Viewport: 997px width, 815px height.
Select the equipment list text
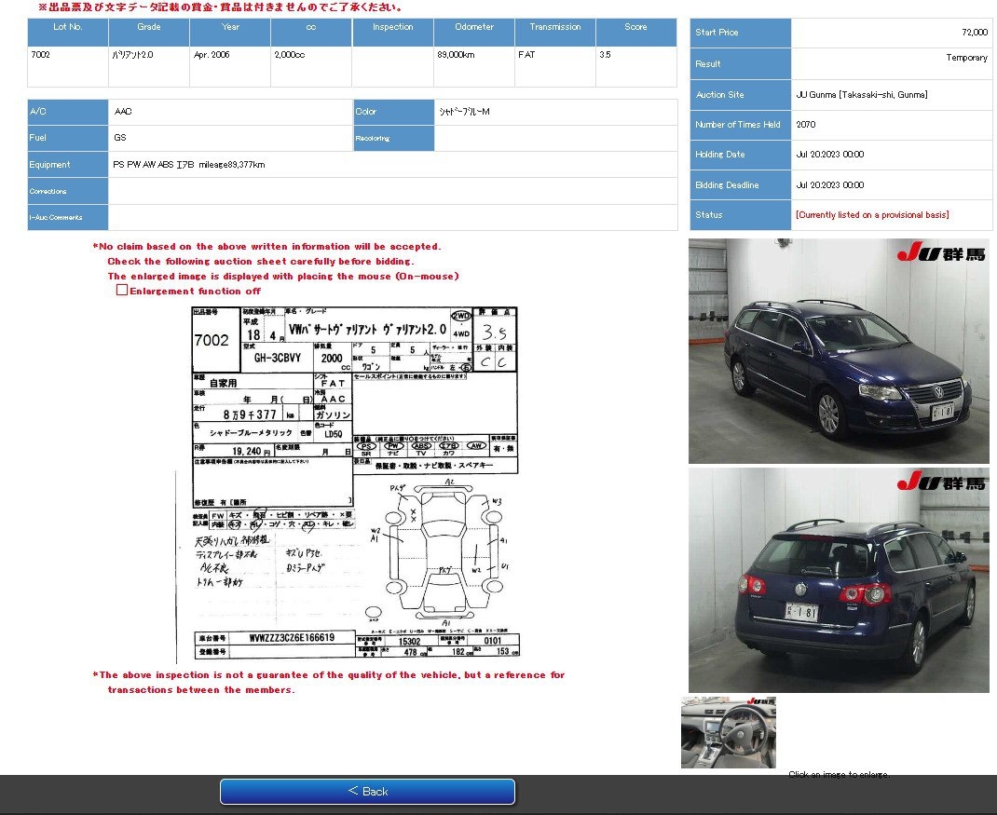189,165
